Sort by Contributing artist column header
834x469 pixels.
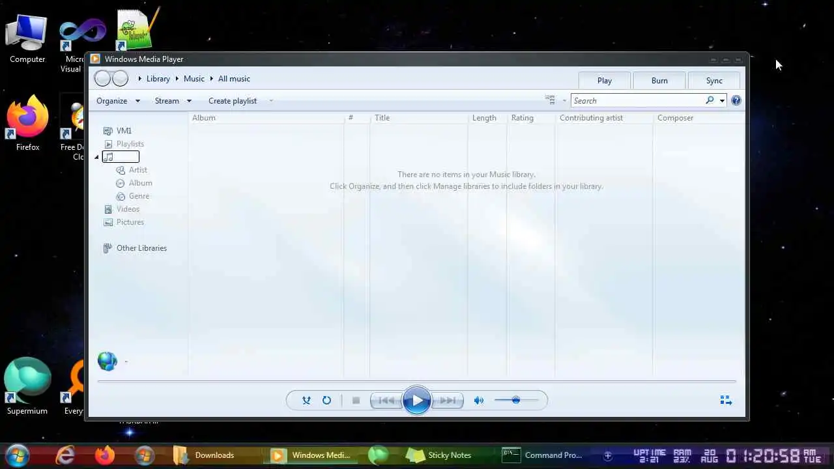pos(603,118)
